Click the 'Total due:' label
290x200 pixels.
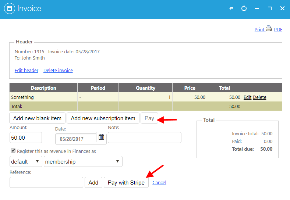[x=243, y=149]
